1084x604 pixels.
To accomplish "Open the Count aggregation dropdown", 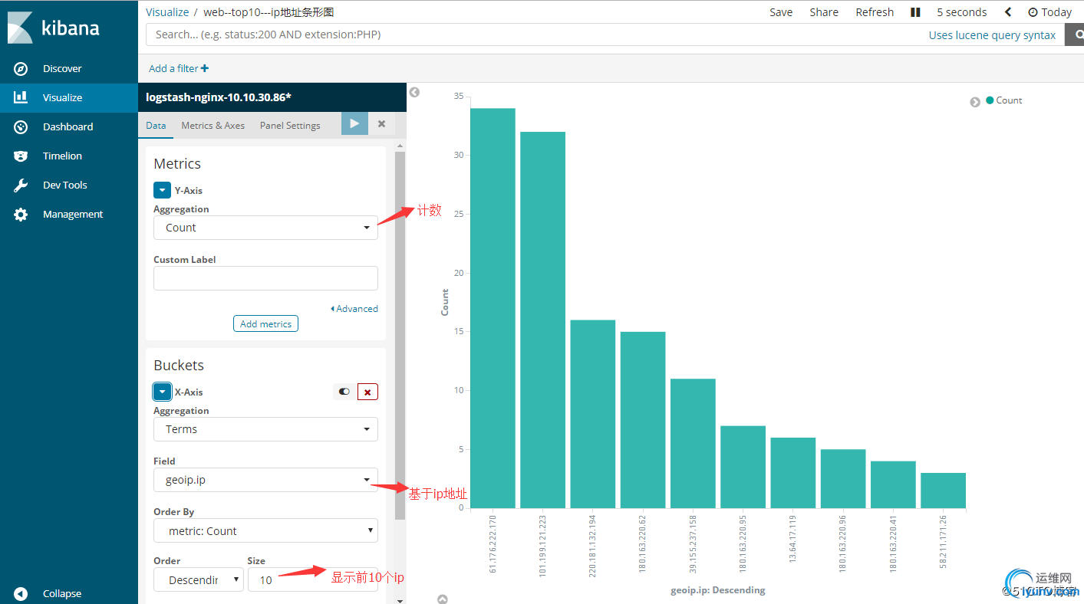I will tap(265, 228).
